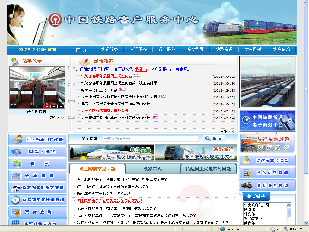The image size is (309, 232).
Task: Click the shop icon for 客票代售点查询
Action: (16, 223)
